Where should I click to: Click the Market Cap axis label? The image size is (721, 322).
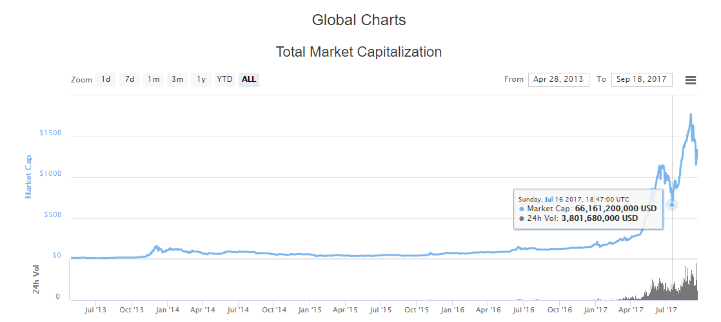tap(28, 176)
